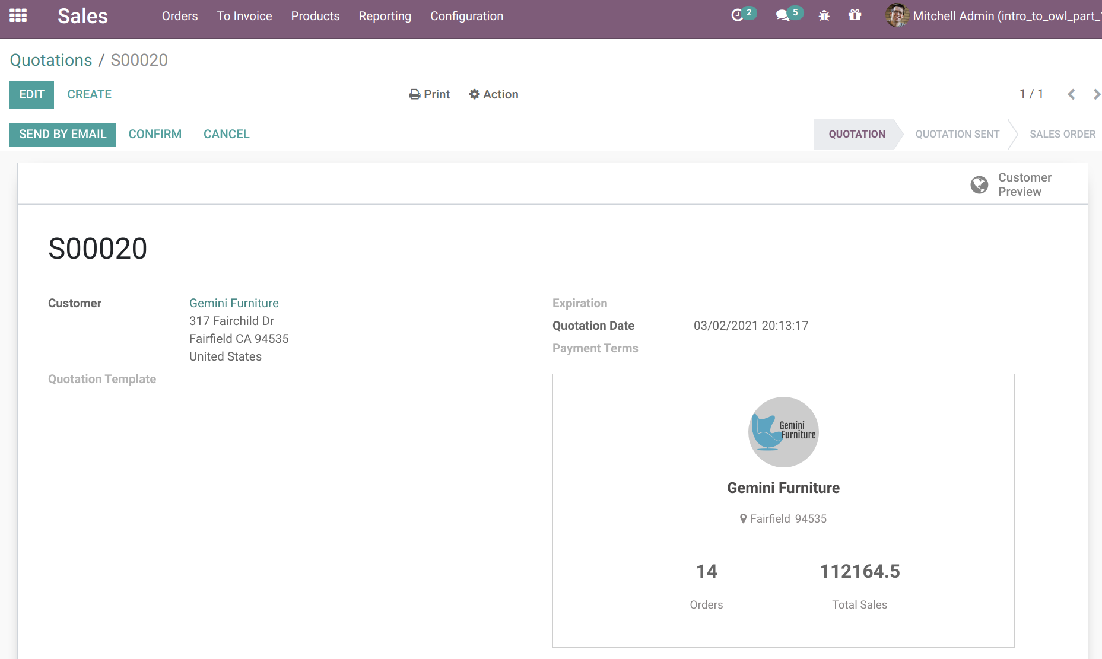Click the CANCEL button

(x=226, y=135)
